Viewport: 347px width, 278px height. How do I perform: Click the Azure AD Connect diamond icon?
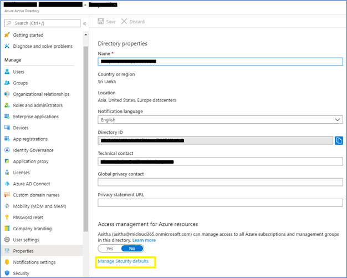(x=7, y=184)
